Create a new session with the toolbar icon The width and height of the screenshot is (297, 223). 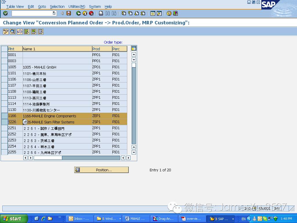click(x=153, y=13)
